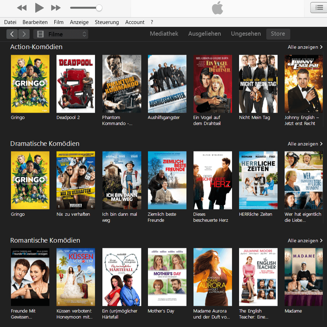Open Gringo poster in Dramatische Komödien

[x=30, y=180]
